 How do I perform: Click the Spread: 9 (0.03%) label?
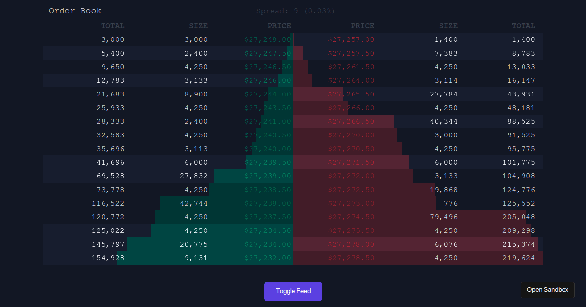[295, 11]
